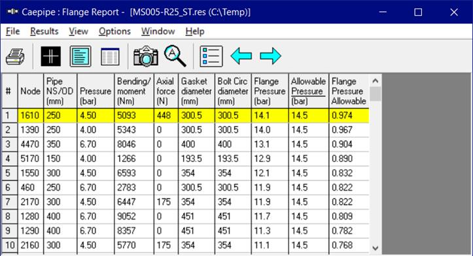Click the results list selection icon

coord(211,56)
